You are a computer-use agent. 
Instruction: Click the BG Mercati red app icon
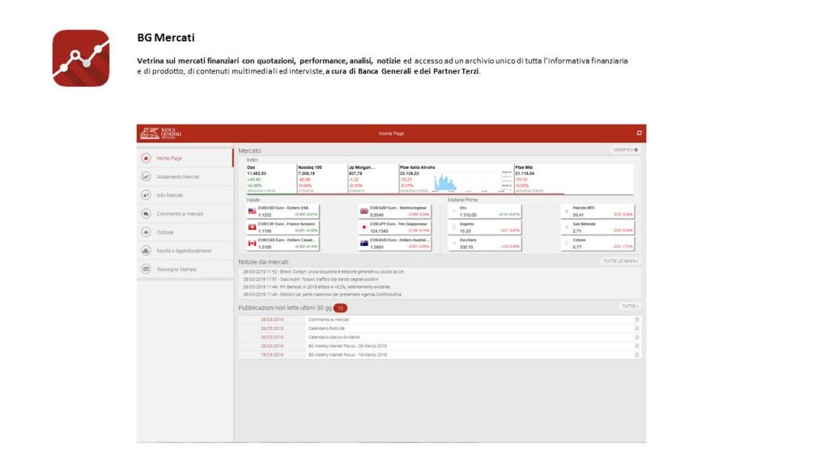(x=81, y=58)
